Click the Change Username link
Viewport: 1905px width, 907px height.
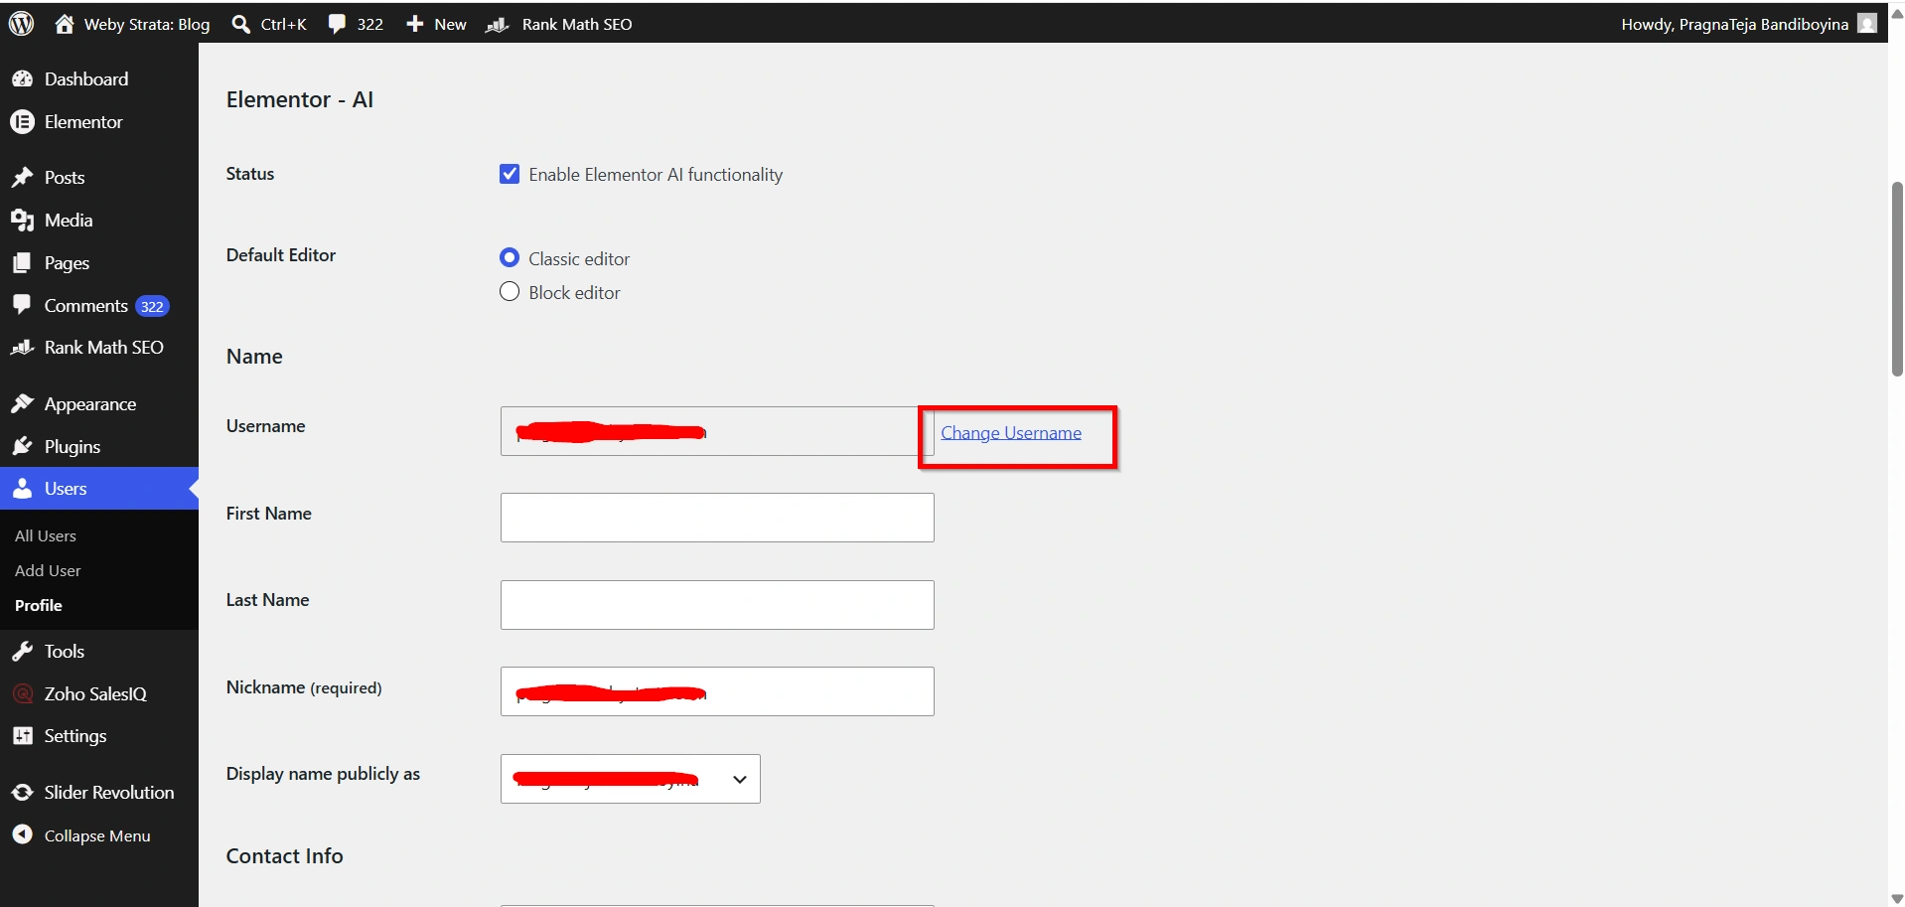pyautogui.click(x=1011, y=433)
